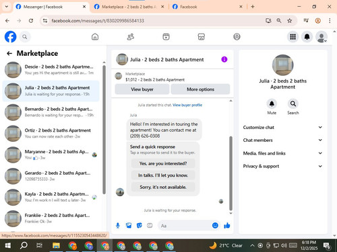Send quick response In talks. I'll let you know.
The width and height of the screenshot is (337, 252).
[x=163, y=175]
